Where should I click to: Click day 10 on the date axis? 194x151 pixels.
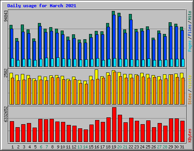[63, 147]
